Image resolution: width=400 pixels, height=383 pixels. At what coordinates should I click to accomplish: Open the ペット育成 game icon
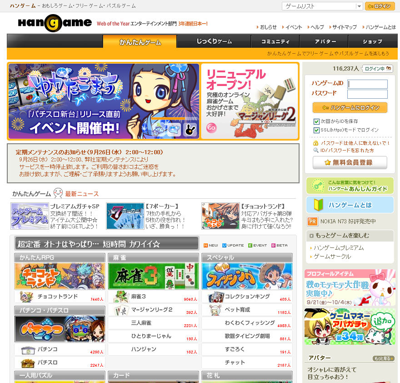pos(215,310)
